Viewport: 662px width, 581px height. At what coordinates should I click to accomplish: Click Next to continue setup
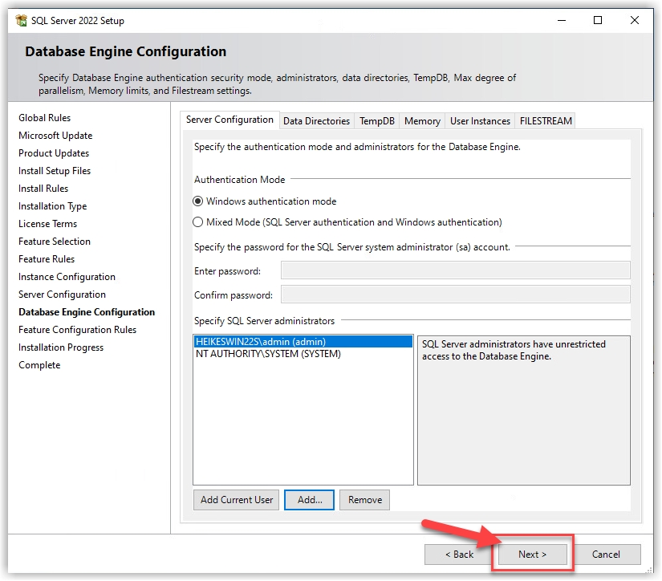pos(532,555)
